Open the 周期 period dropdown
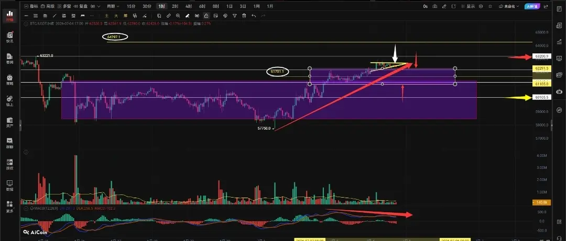Screen dimensions: 566x241 [x=113, y=6]
